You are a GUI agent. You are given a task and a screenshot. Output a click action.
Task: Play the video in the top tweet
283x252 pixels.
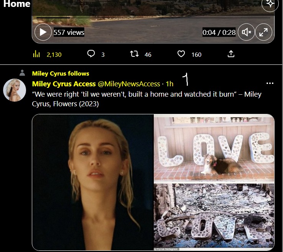(x=43, y=32)
